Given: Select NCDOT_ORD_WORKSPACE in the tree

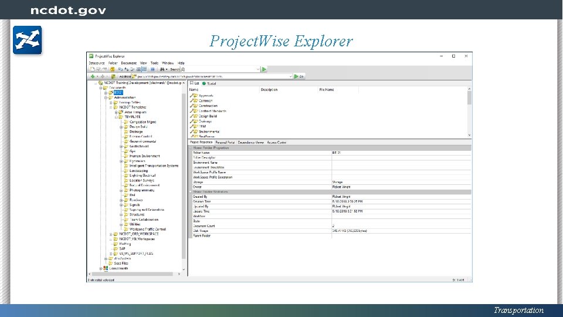Looking at the screenshot, I should pyautogui.click(x=138, y=234).
